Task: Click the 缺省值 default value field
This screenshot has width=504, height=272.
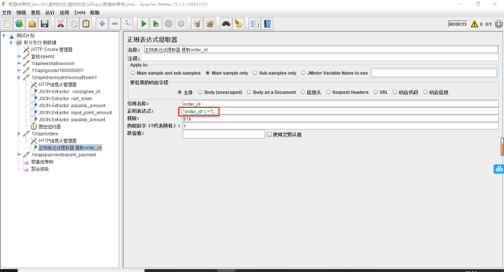Action: (x=224, y=134)
